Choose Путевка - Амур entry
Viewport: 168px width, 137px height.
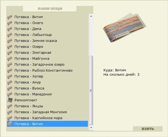tap(47, 82)
